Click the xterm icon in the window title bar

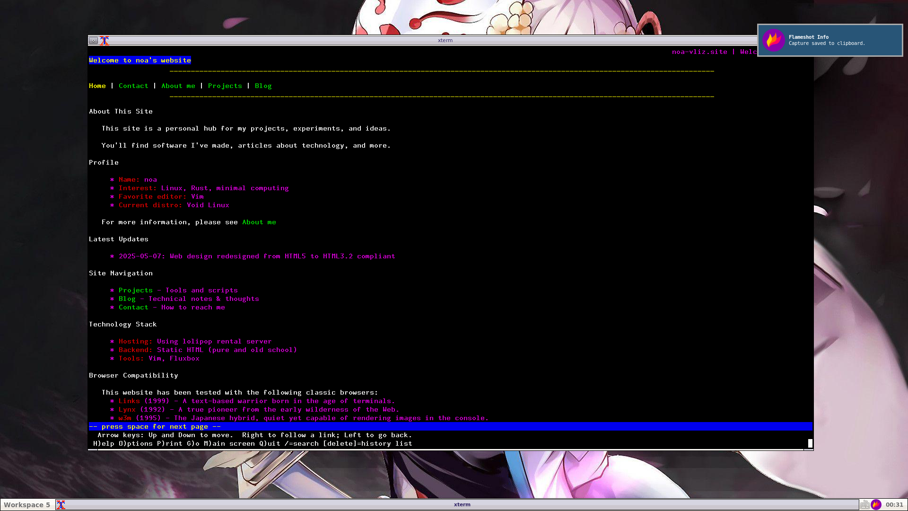click(105, 40)
